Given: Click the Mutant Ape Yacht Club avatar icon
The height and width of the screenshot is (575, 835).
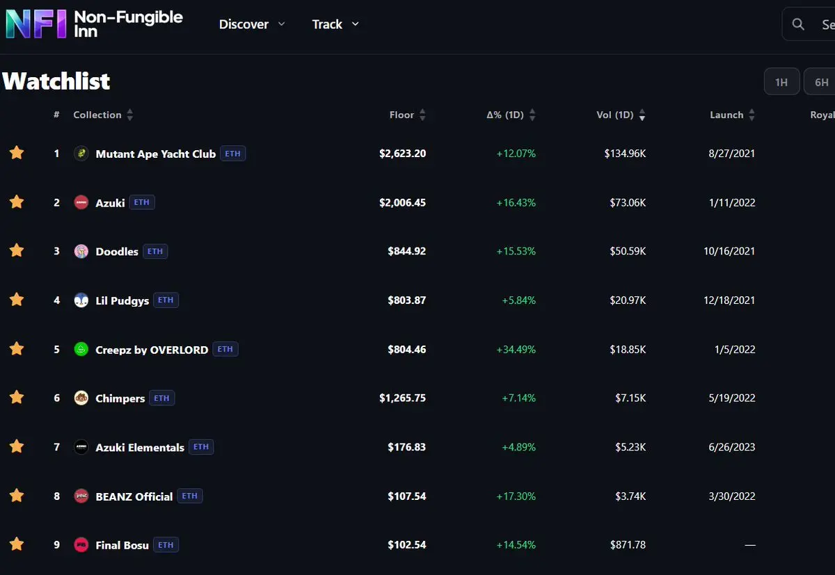Looking at the screenshot, I should tap(81, 154).
